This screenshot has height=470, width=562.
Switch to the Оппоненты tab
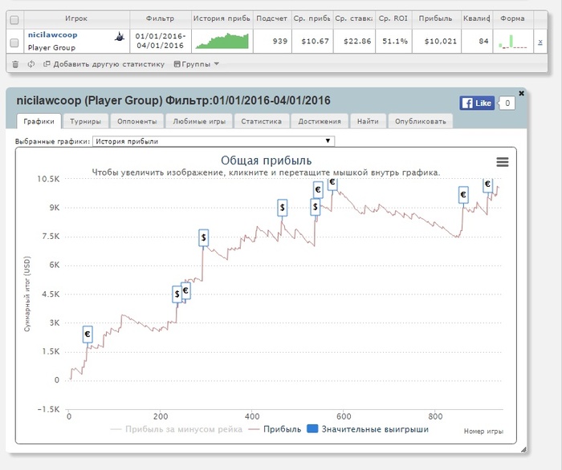(137, 121)
